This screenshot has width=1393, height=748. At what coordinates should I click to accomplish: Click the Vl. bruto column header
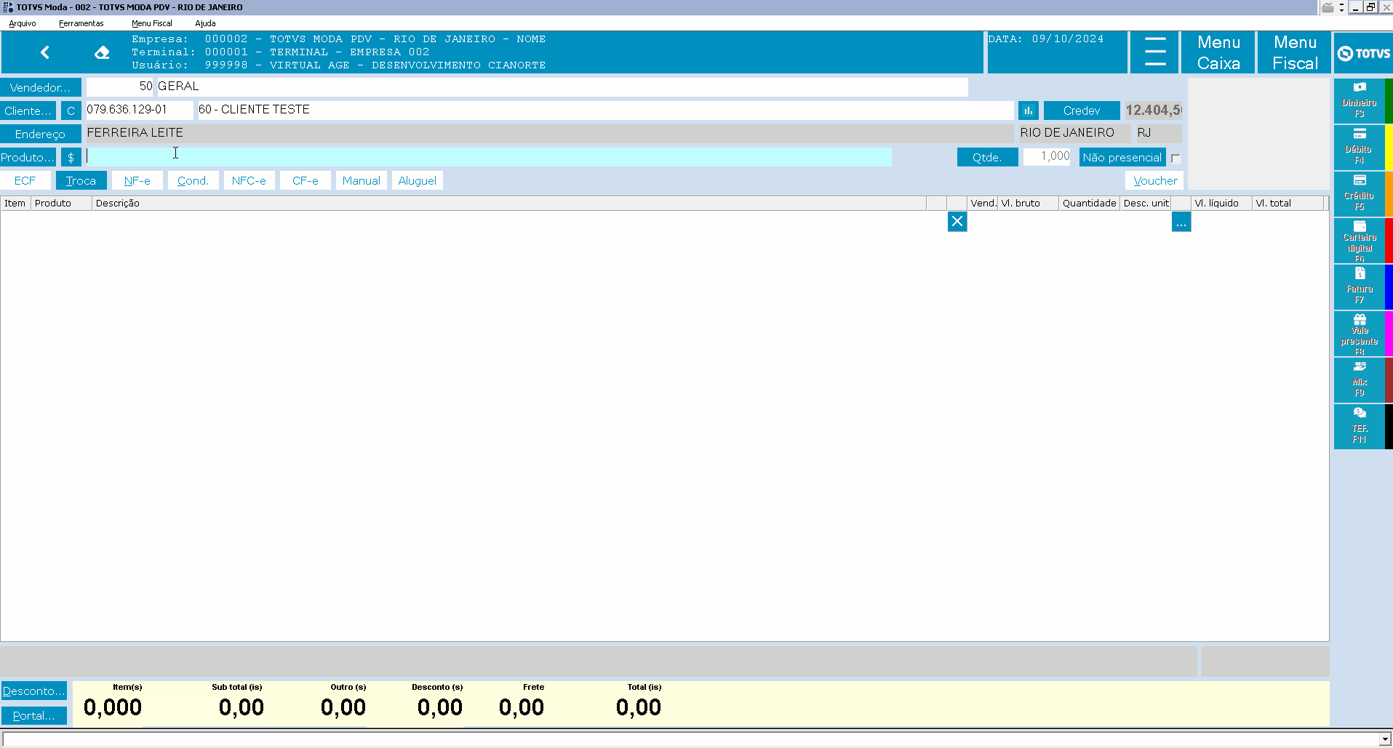[1029, 204]
